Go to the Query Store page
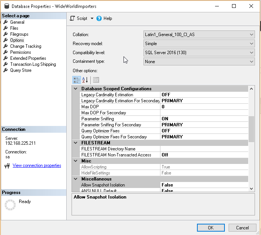The width and height of the screenshot is (261, 235). pyautogui.click(x=21, y=70)
